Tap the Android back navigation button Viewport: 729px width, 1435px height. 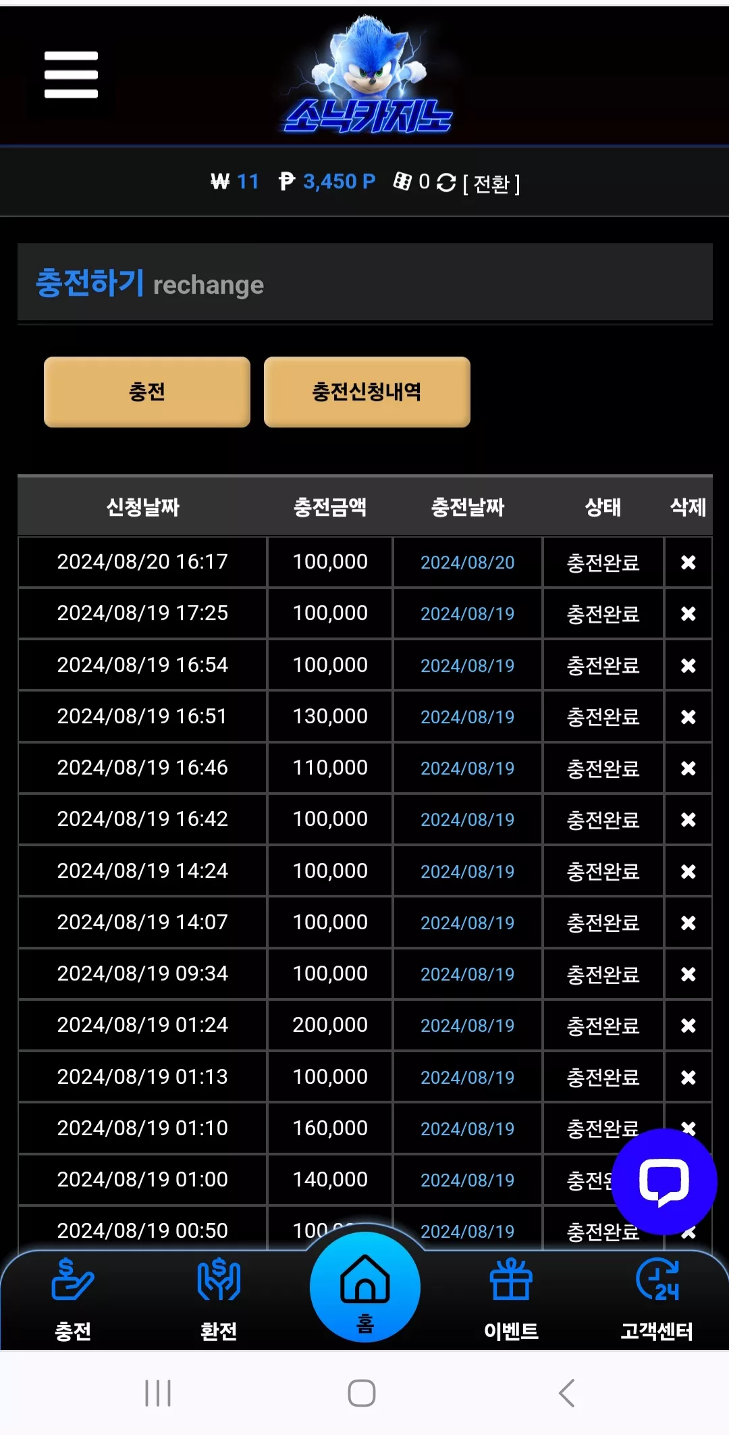(567, 1392)
